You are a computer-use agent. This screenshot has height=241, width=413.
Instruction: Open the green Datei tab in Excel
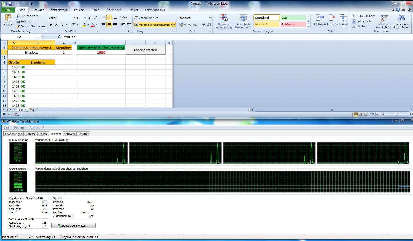8,10
